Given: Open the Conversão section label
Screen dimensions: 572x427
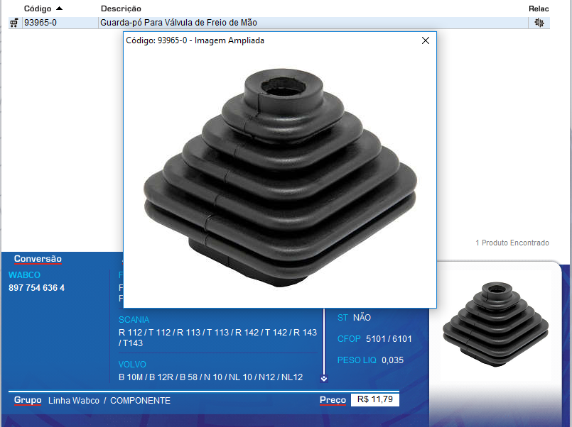Looking at the screenshot, I should pyautogui.click(x=38, y=259).
